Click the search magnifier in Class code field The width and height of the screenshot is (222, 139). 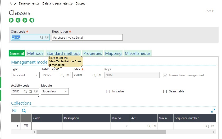coord(42,38)
